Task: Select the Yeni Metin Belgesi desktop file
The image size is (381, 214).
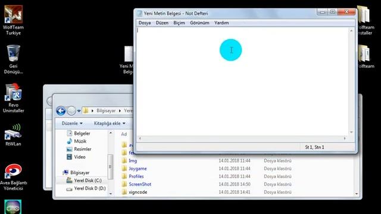Action: pyautogui.click(x=127, y=60)
